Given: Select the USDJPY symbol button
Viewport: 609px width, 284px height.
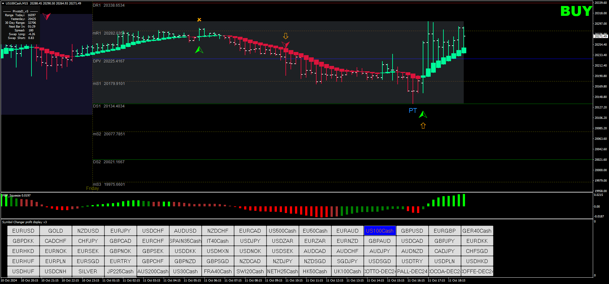Looking at the screenshot, I should click(x=250, y=241).
